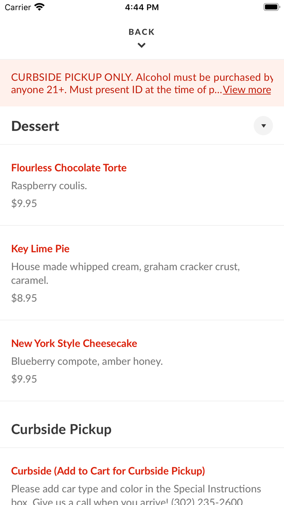Tap the "Blueberry compote, amber honey" description
Image resolution: width=284 pixels, height=505 pixels.
87,360
